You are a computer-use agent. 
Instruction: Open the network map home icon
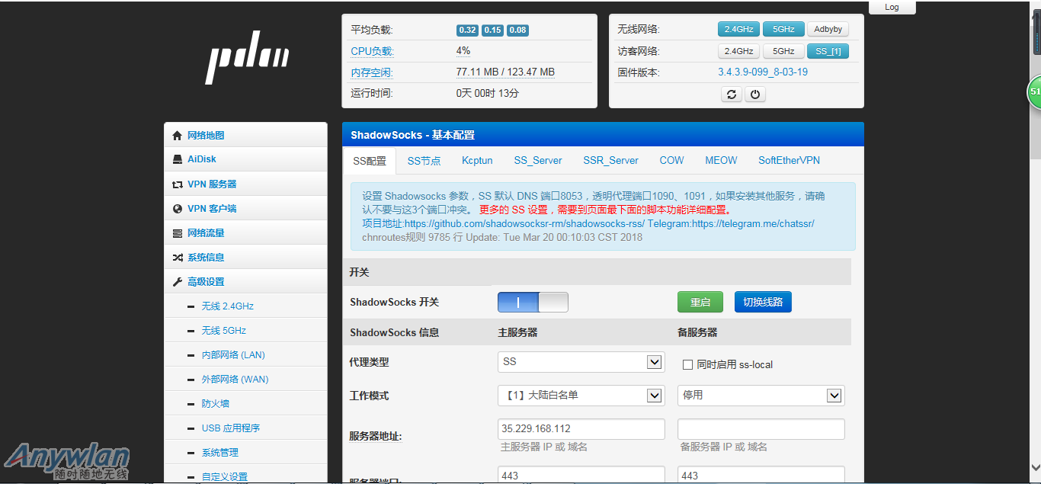178,136
